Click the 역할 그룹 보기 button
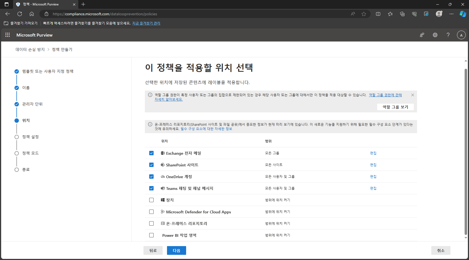 click(x=395, y=107)
